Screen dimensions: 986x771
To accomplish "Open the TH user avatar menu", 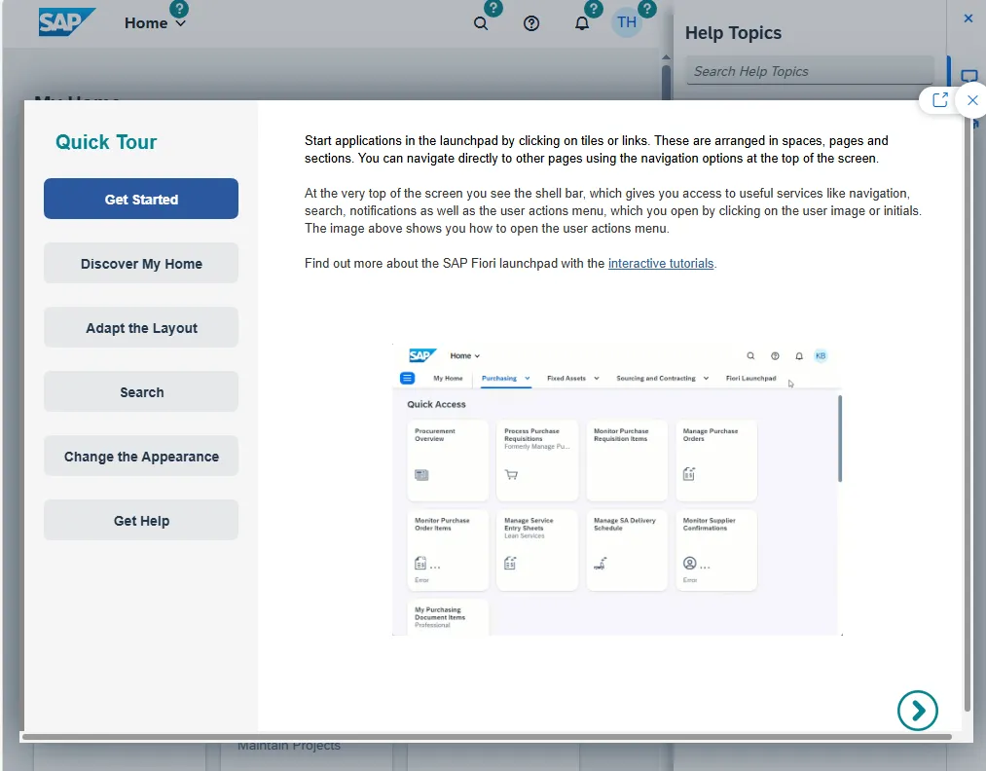I will 626,22.
